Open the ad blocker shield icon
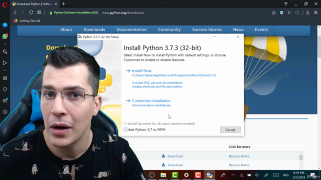Image resolution: width=321 pixels, height=180 pixels. pyautogui.click(x=281, y=12)
